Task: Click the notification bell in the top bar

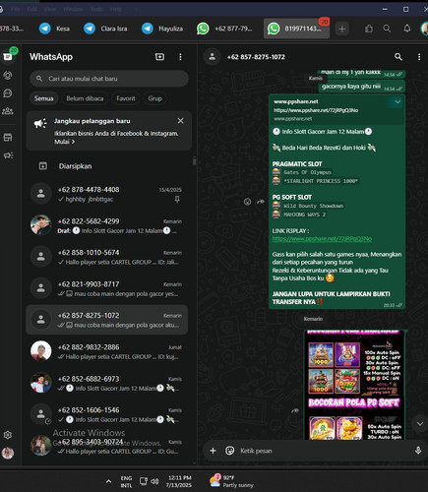Action: (407, 29)
